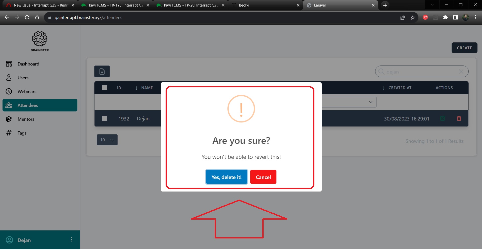Open user menu three-dots next to Dejan
The image size is (482, 250).
pos(72,240)
